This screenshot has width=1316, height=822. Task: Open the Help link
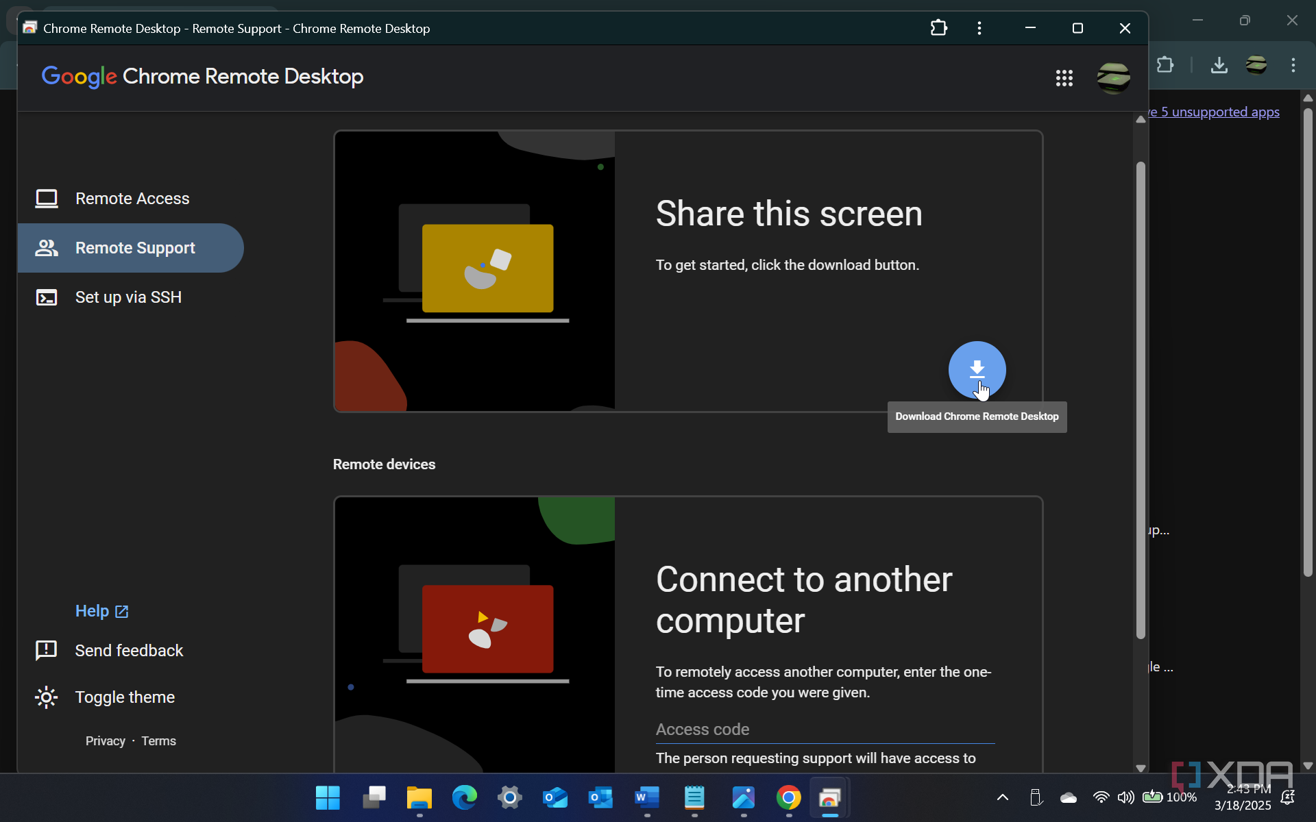(x=93, y=611)
